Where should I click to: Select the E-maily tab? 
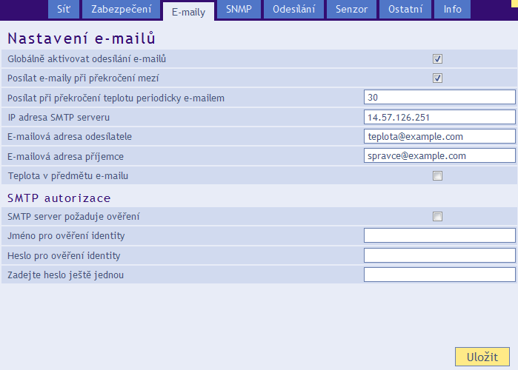pyautogui.click(x=189, y=12)
